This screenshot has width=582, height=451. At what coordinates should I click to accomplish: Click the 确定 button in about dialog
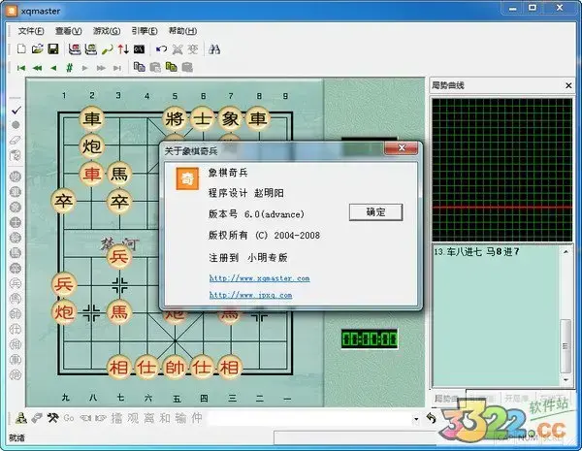pos(375,212)
